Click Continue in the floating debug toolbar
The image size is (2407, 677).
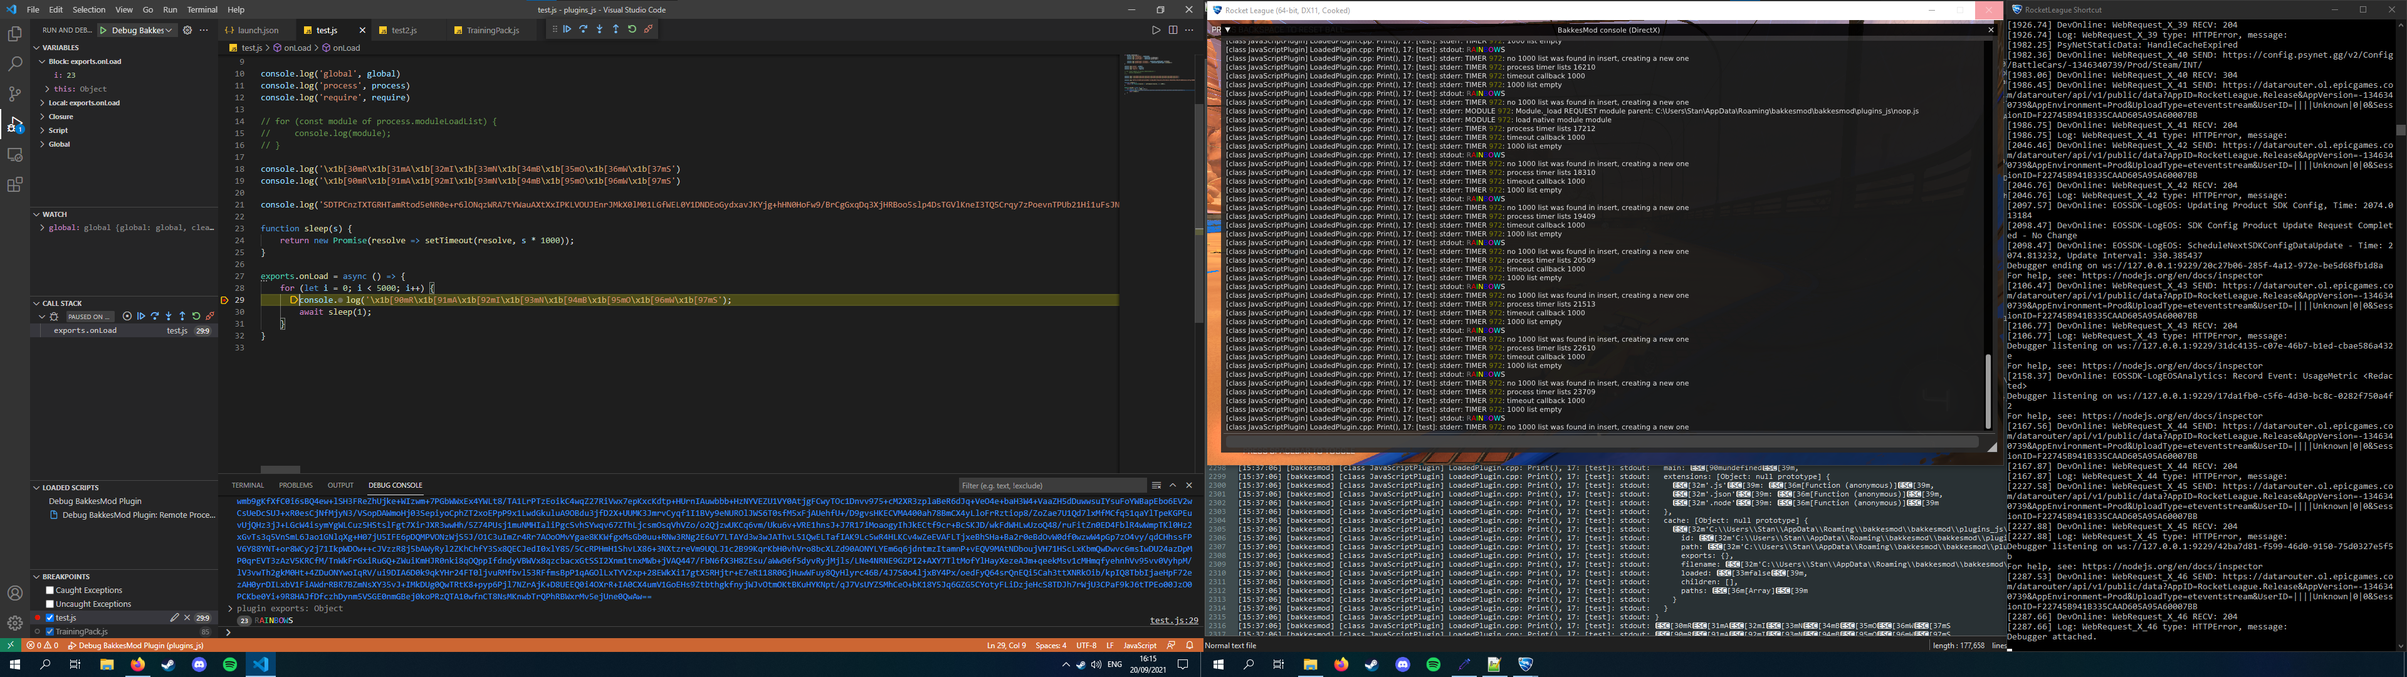567,30
